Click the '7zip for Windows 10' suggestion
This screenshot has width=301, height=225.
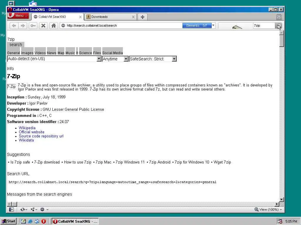tap(192, 162)
